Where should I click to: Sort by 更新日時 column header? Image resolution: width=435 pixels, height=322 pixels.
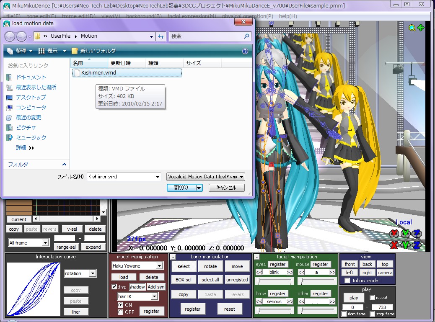pyautogui.click(x=127, y=63)
